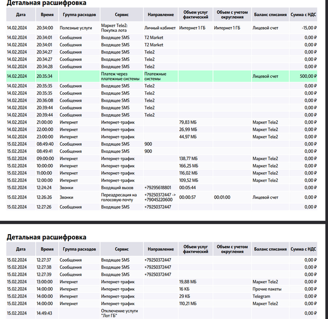Click "900" direction in the 08:49:40 row

click(148, 144)
